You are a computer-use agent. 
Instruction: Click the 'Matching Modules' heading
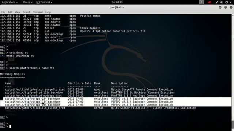[x=12, y=74]
